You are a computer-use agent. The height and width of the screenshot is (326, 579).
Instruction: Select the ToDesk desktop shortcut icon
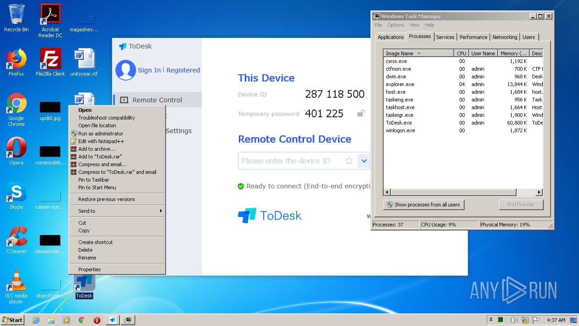[x=84, y=287]
